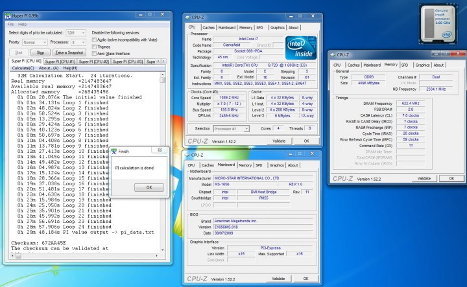
Task: Click the vertical scrollbar thumb in Super PI log
Action: (x=163, y=80)
